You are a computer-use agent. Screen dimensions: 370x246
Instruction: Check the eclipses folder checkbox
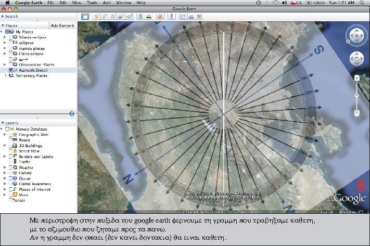coord(10,43)
